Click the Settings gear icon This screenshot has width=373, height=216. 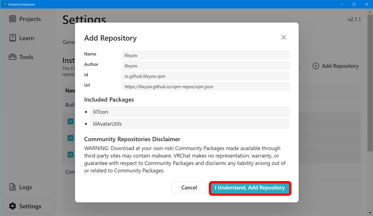13,206
